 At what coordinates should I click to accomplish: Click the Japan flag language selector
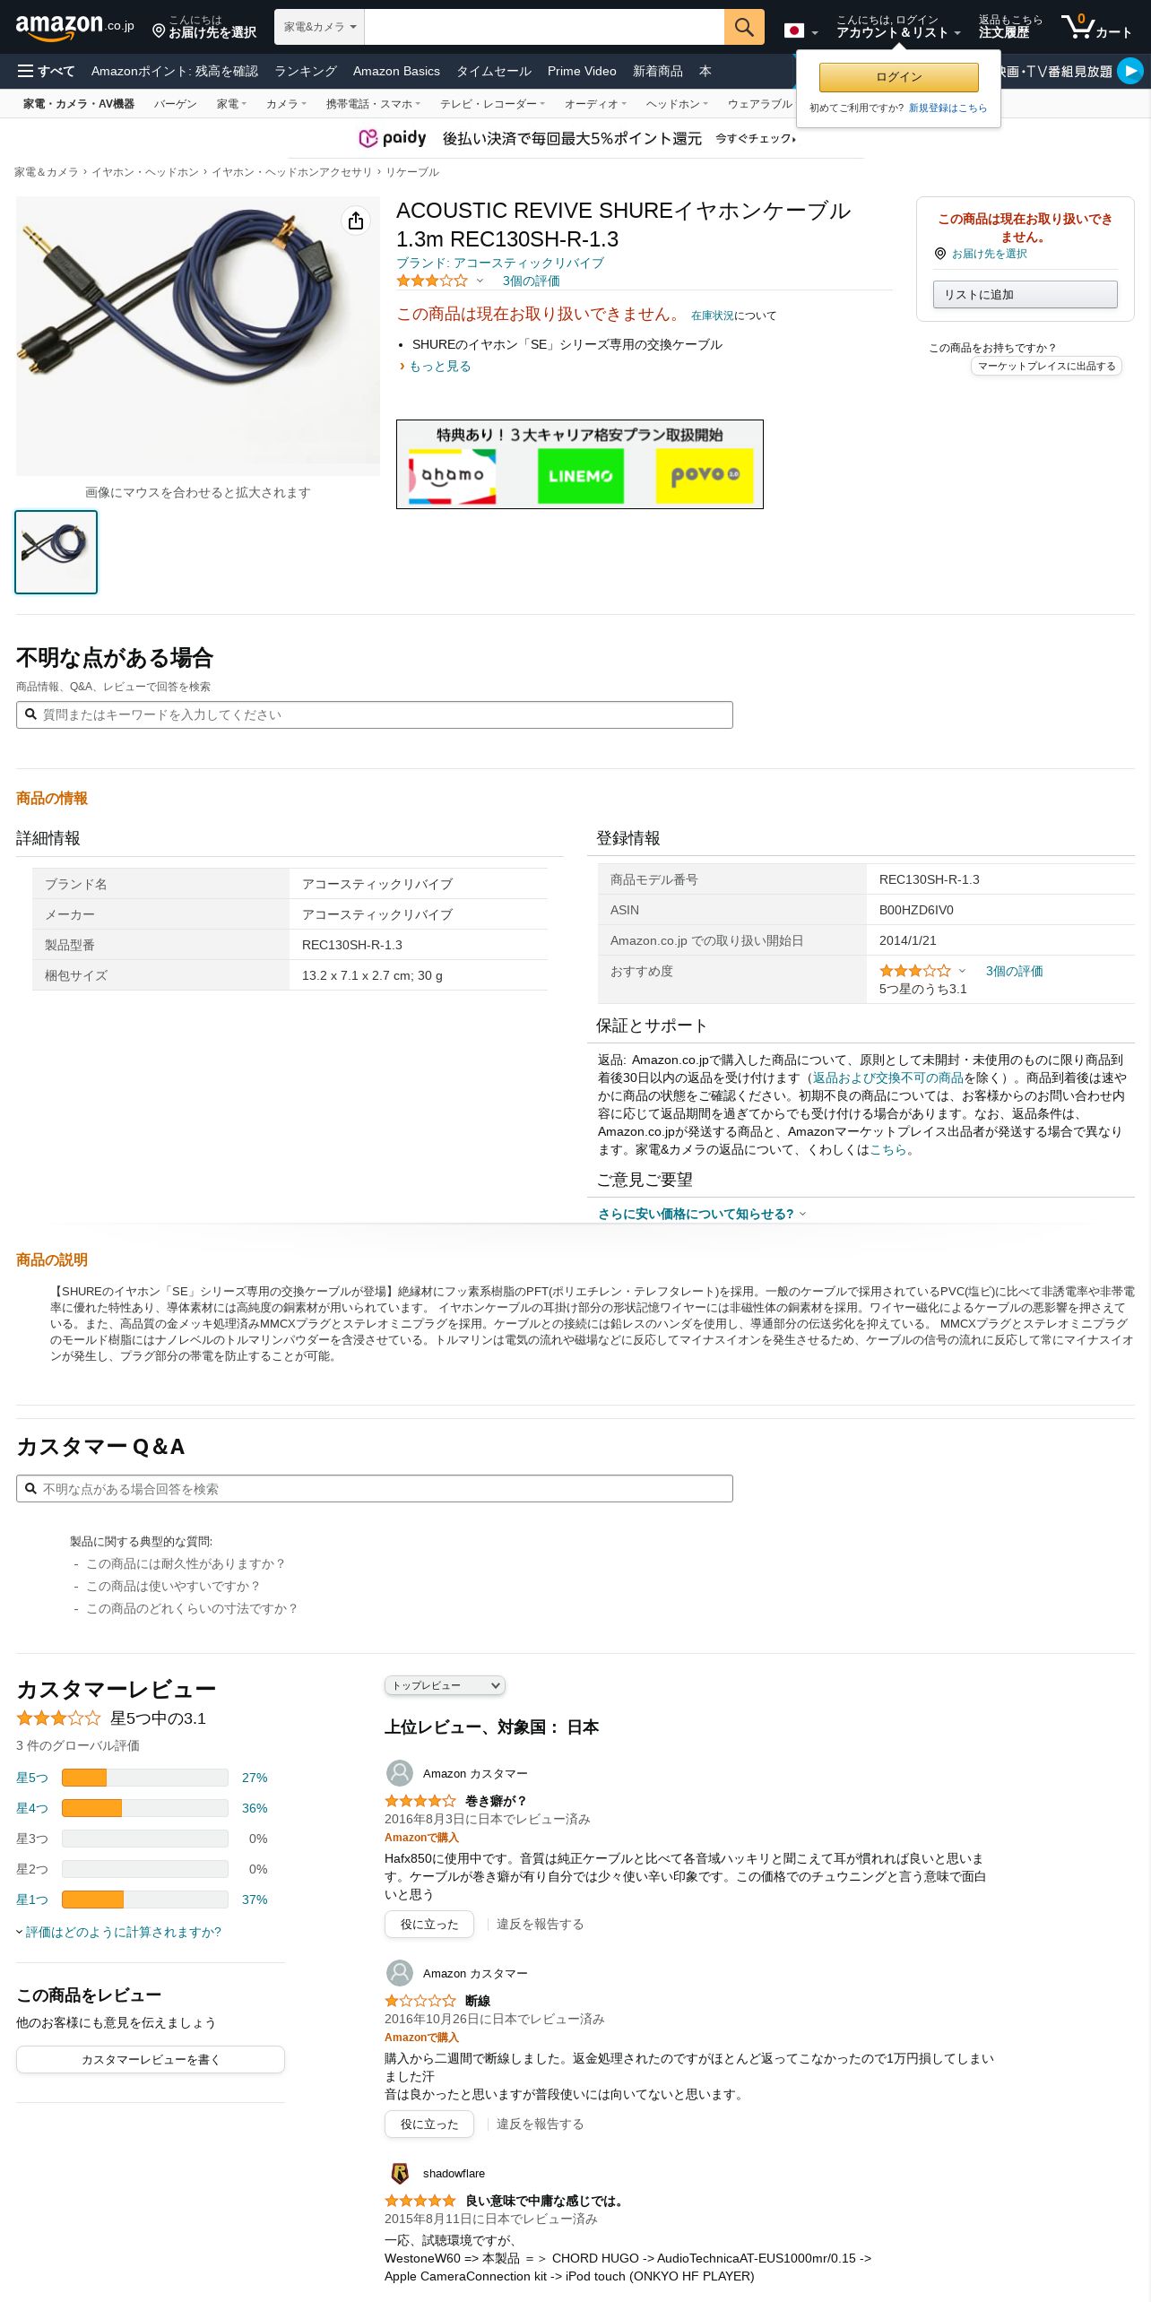pyautogui.click(x=801, y=30)
